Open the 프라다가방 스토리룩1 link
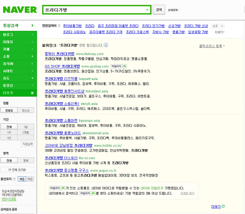Image resolution: width=245 pixels, height=214 pixels. (x=62, y=104)
